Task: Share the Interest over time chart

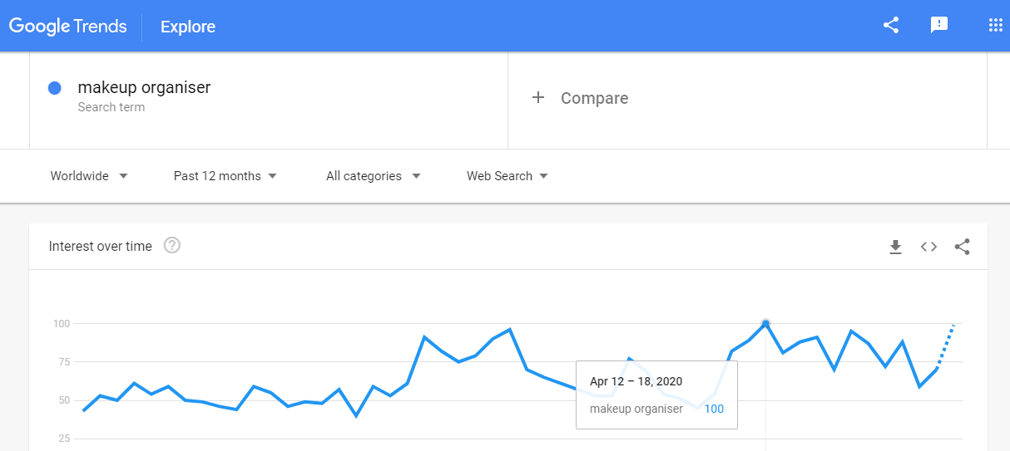Action: pos(963,247)
